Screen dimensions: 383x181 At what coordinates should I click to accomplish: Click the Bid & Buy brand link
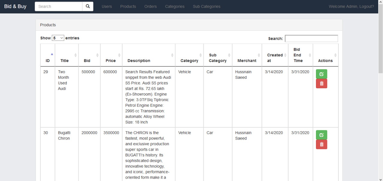[15, 6]
